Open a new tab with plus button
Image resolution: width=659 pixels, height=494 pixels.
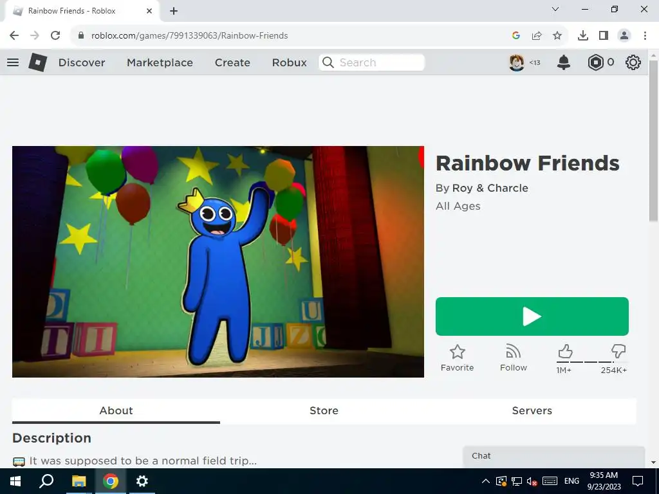point(174,12)
